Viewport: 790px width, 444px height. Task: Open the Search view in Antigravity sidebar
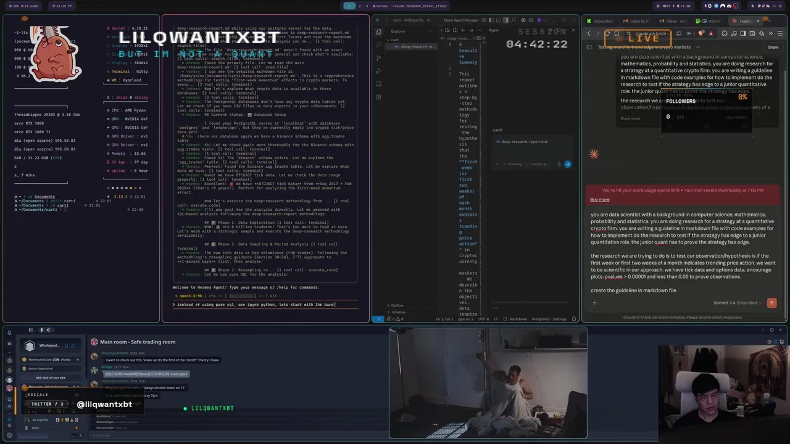click(378, 44)
